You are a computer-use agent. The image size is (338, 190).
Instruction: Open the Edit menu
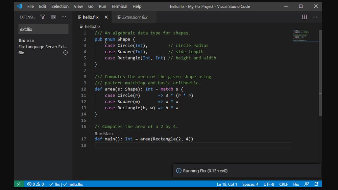[43, 6]
